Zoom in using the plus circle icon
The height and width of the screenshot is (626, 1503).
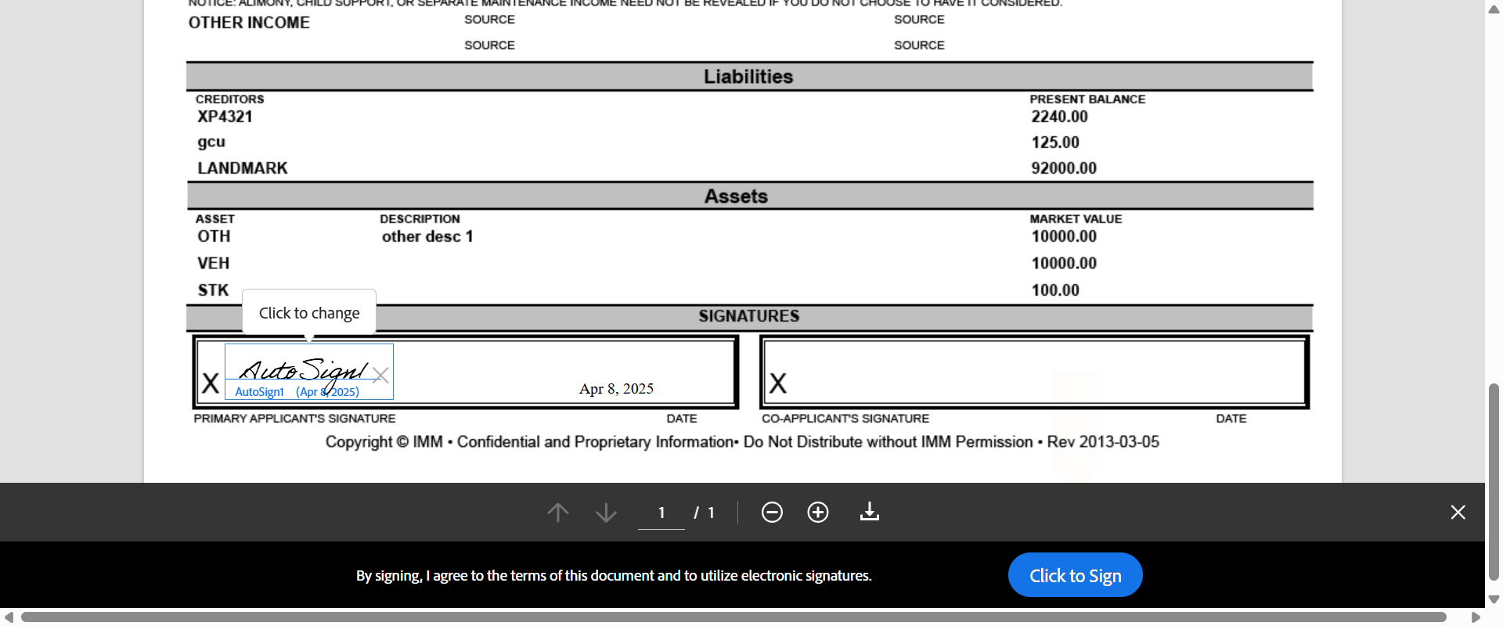point(818,513)
